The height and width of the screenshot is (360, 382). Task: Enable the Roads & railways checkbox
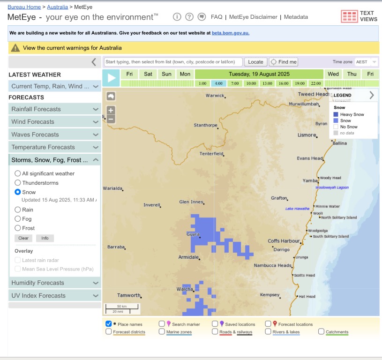tap(215, 331)
